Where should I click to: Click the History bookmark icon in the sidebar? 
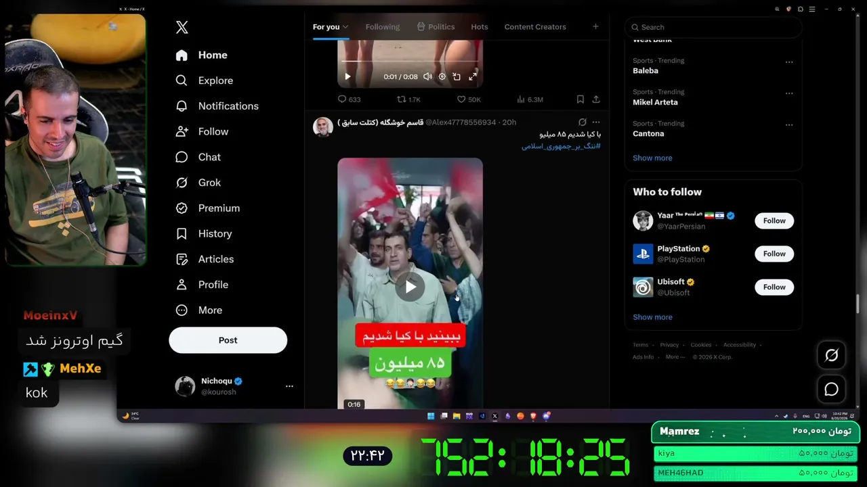[182, 234]
